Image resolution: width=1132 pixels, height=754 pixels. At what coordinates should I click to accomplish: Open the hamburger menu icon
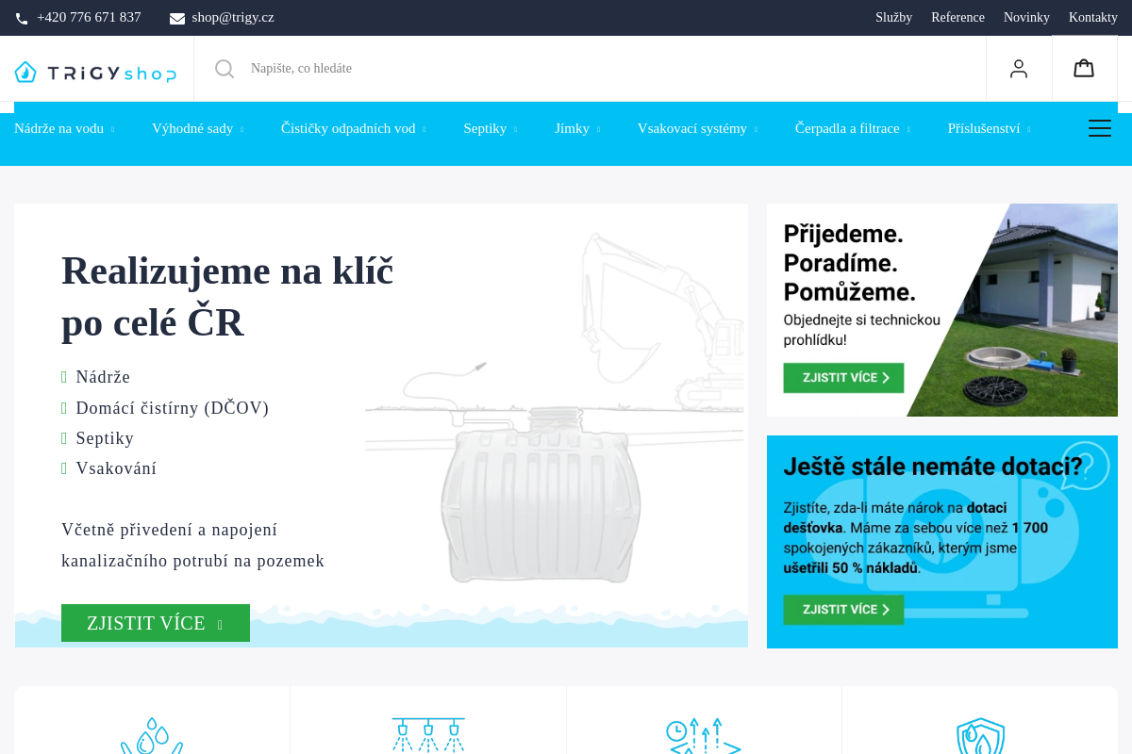click(x=1100, y=128)
